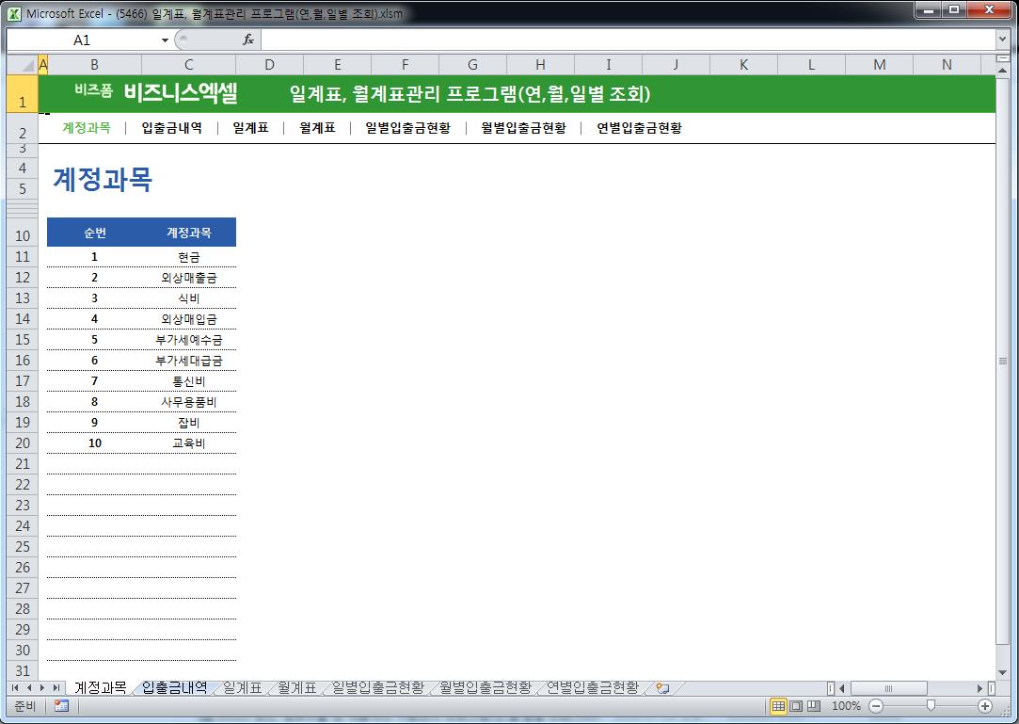Viewport: 1019px width, 724px height.
Task: Open the 월별입출금현황 sheet tab
Action: click(485, 687)
